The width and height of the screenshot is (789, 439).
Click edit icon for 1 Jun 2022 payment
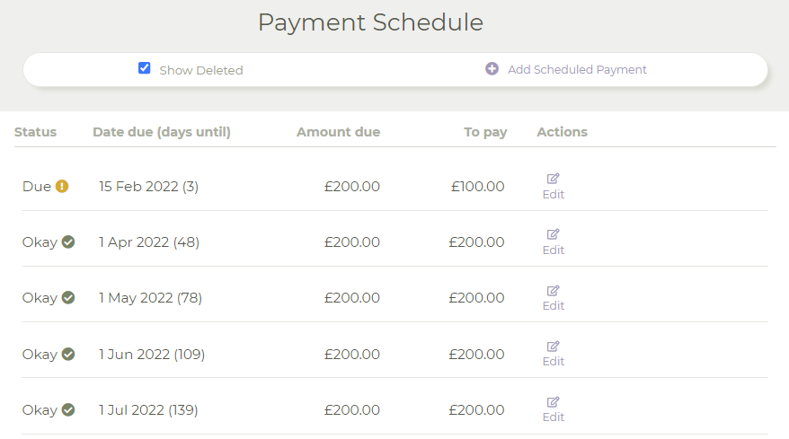554,346
